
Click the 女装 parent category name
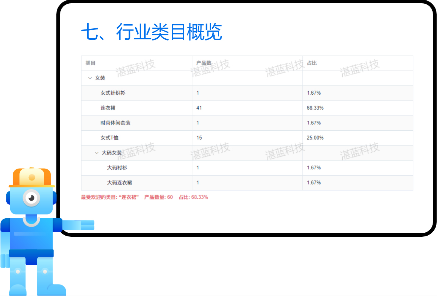coord(100,78)
